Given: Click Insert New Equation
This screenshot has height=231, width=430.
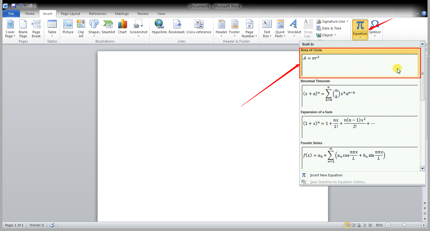Looking at the screenshot, I should [x=326, y=175].
